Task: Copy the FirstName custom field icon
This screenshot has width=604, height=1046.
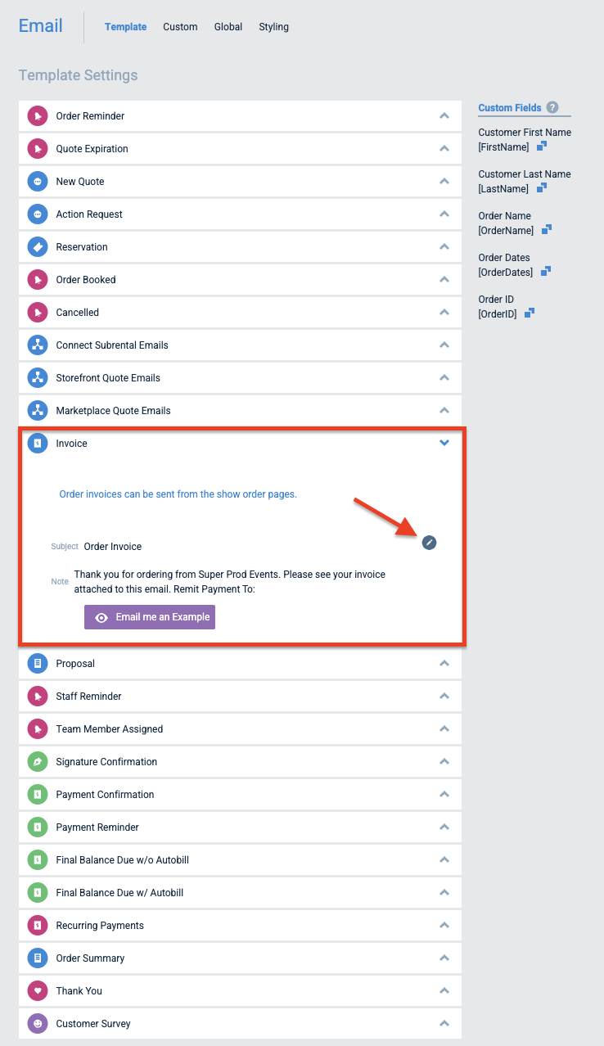Action: [541, 147]
